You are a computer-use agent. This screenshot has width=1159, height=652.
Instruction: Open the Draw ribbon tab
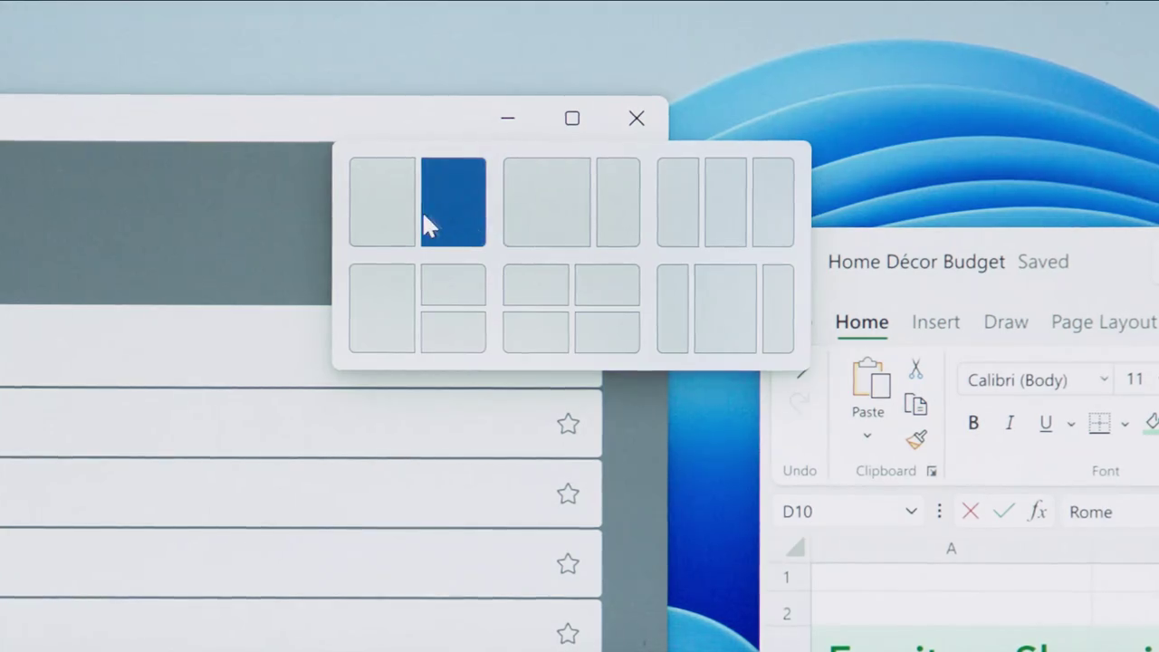pos(1006,321)
